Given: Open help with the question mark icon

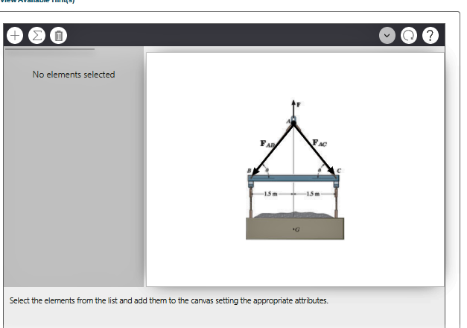Looking at the screenshot, I should [430, 36].
